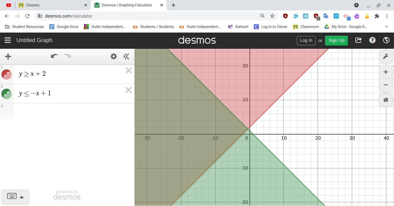Screen dimensions: 394x206
Task: Click the Google Translate extension icon
Action: [326, 16]
